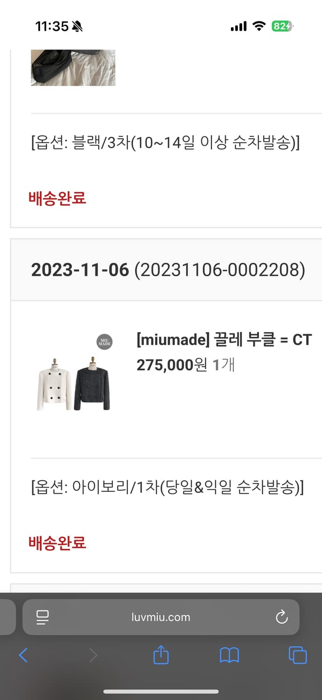The height and width of the screenshot is (700, 322).
Task: Open the iOS share sheet
Action: 161,655
